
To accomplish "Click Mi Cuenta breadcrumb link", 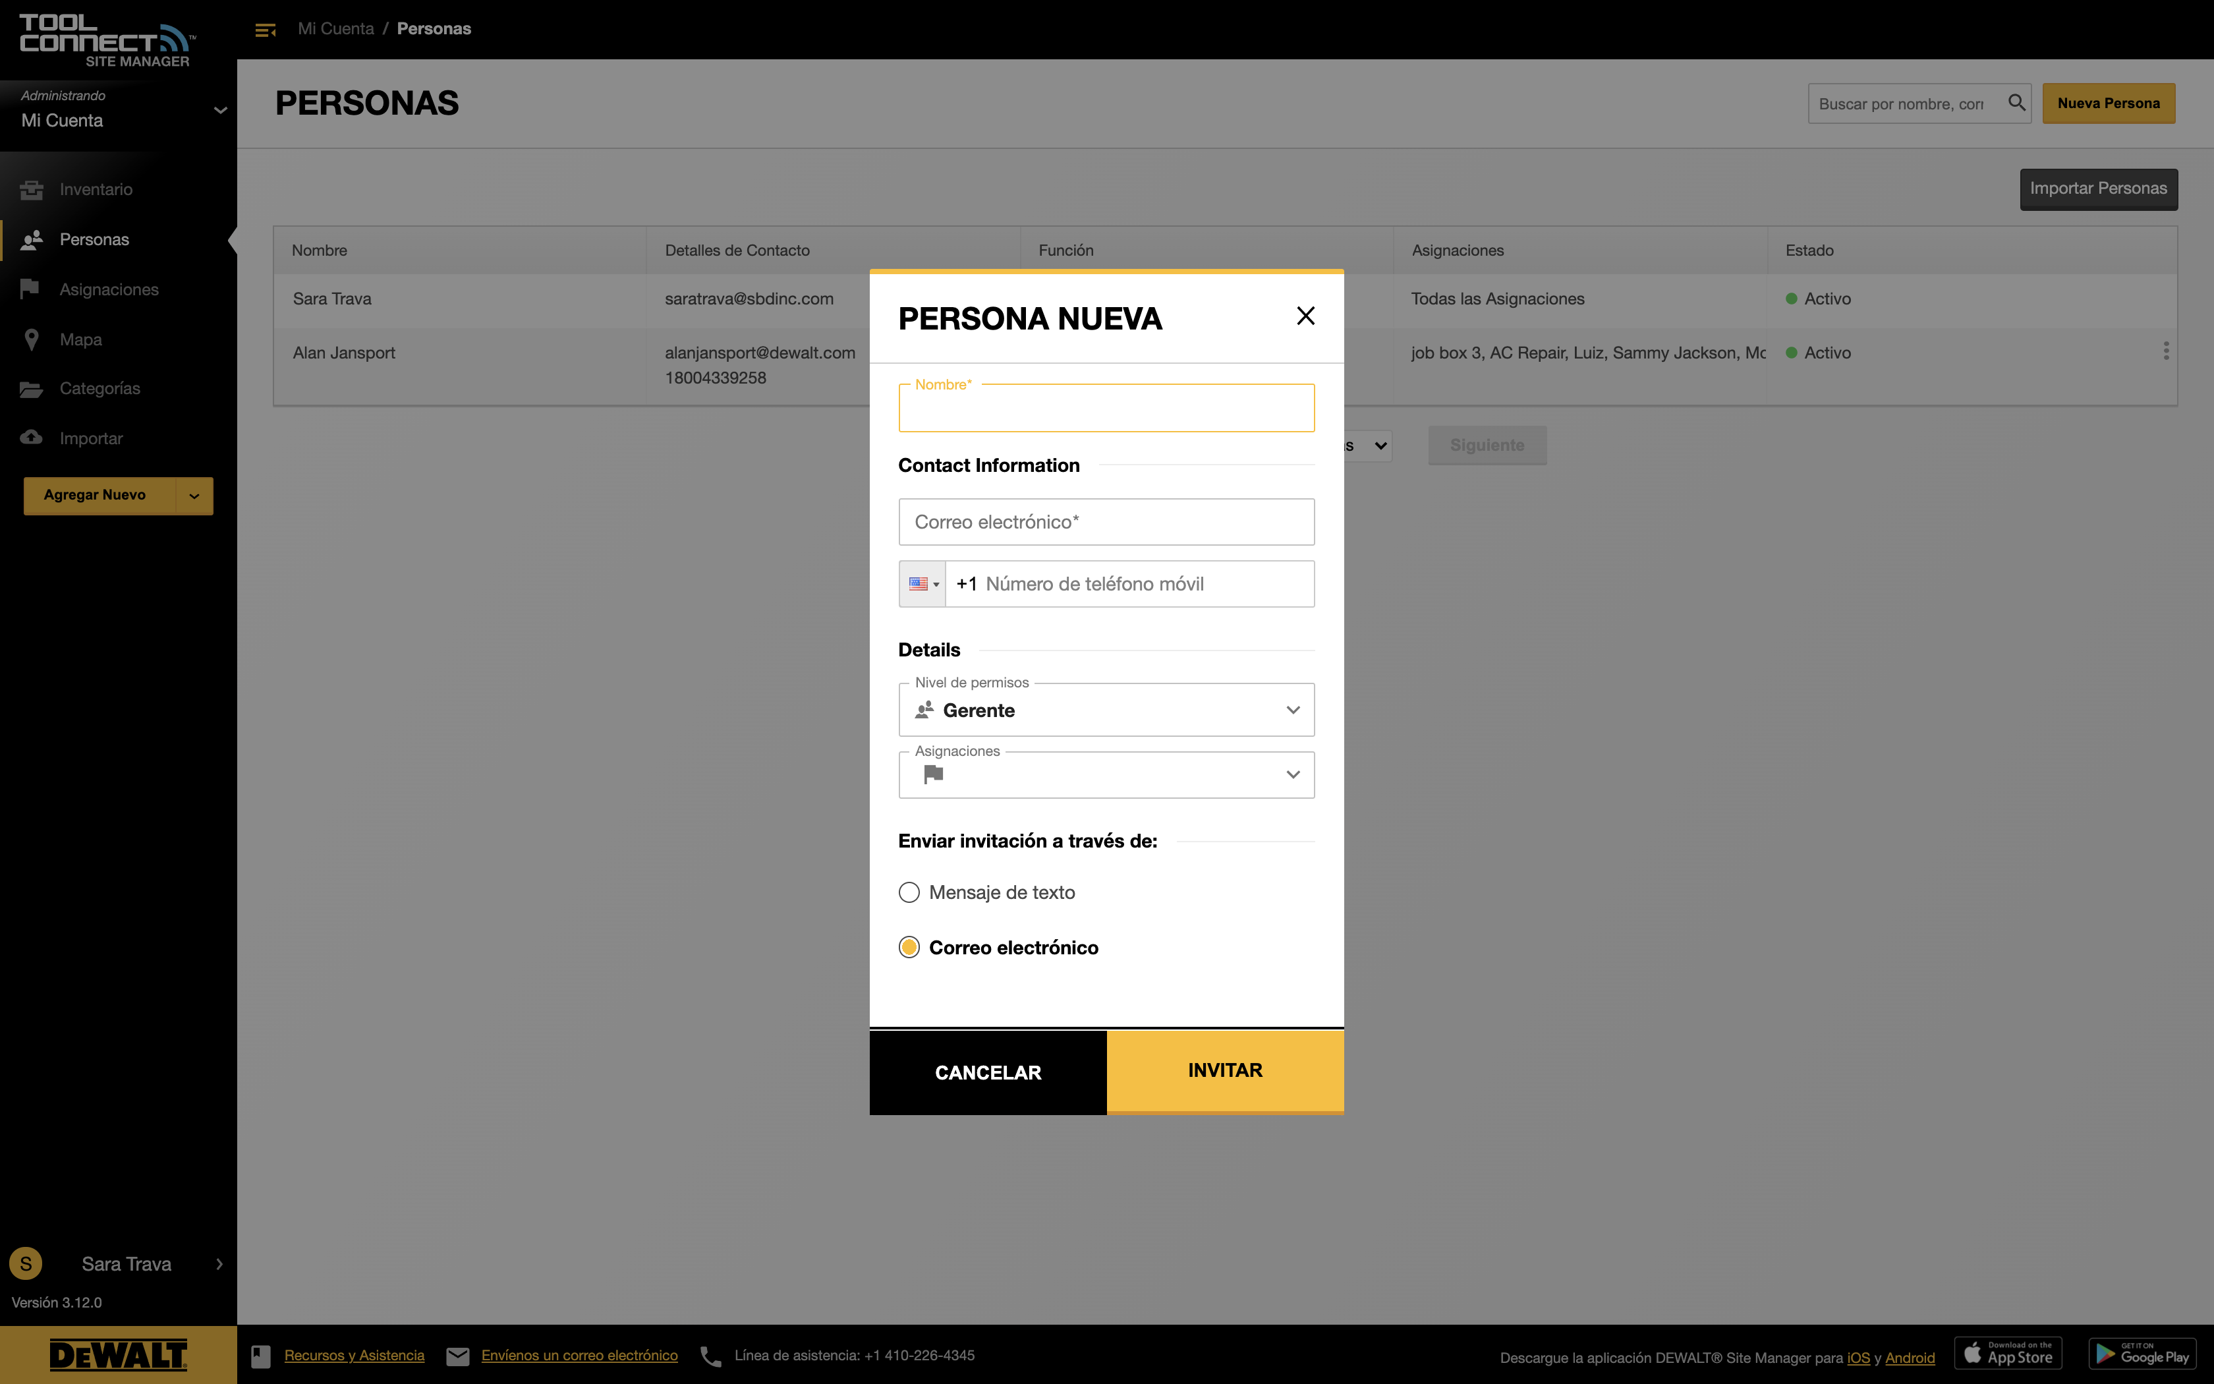I will point(336,28).
